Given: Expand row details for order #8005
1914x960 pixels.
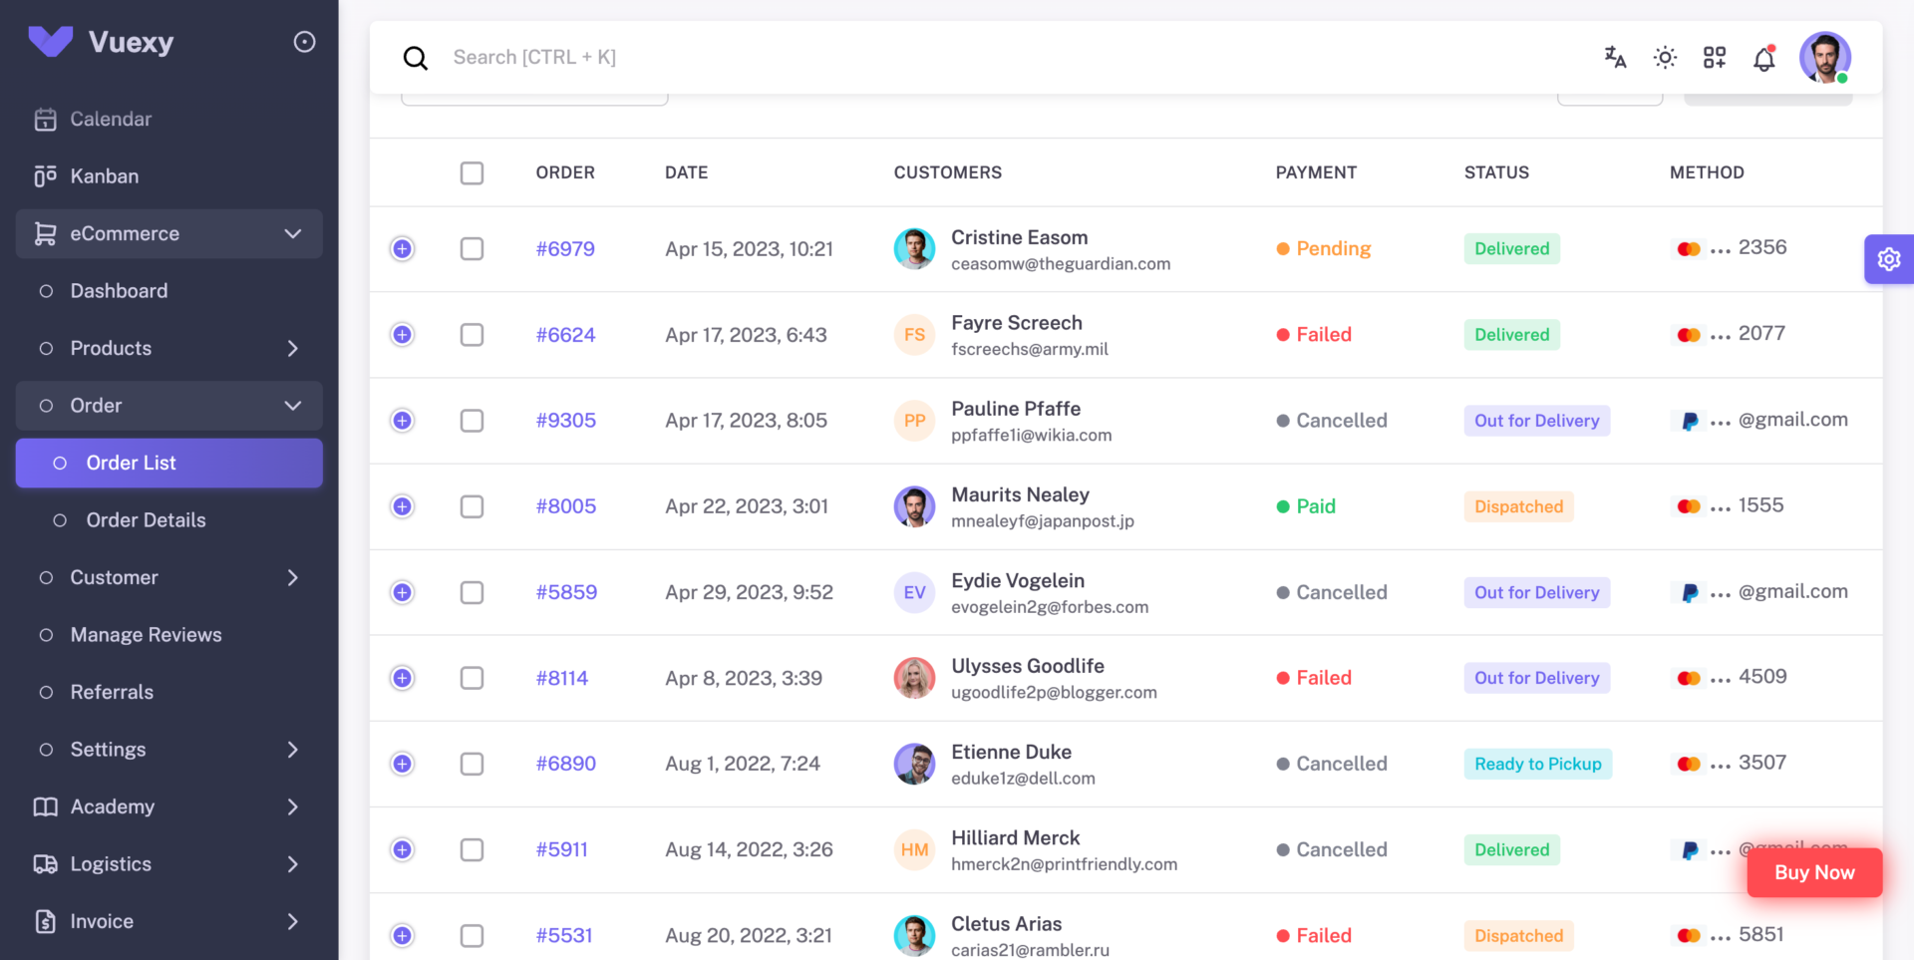Looking at the screenshot, I should [403, 506].
